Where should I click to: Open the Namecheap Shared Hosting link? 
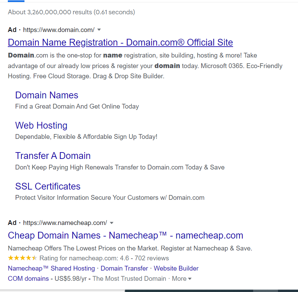[x=51, y=269]
